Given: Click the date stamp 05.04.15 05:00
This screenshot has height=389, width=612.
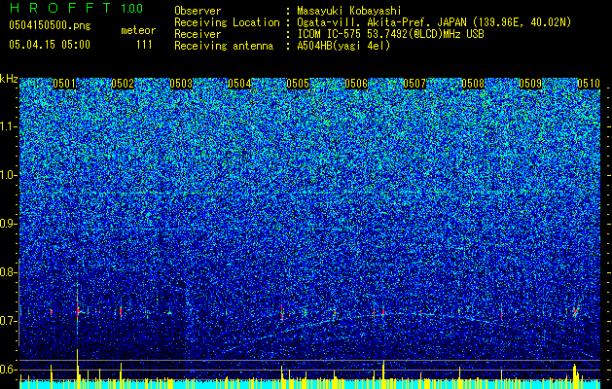Looking at the screenshot, I should [x=50, y=45].
